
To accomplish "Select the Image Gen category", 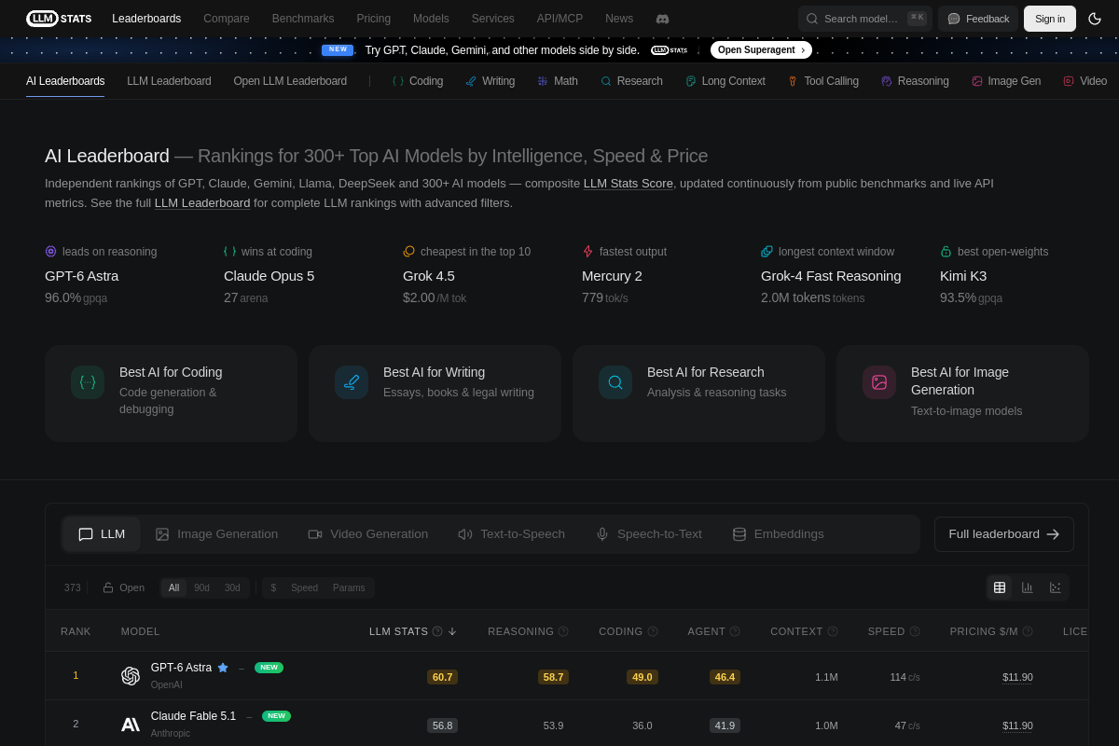I will (1006, 81).
